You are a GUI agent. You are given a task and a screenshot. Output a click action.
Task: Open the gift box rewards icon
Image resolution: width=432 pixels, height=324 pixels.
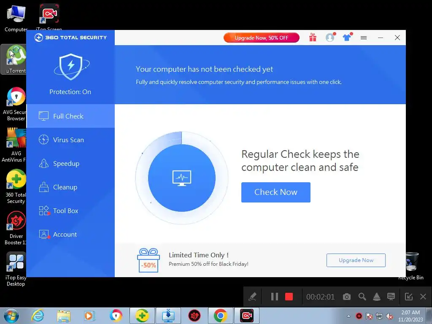[x=313, y=37]
